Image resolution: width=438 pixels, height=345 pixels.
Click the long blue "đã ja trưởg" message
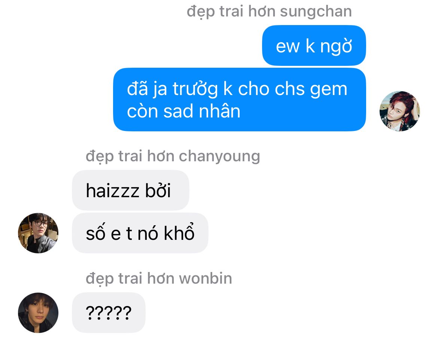[239, 100]
